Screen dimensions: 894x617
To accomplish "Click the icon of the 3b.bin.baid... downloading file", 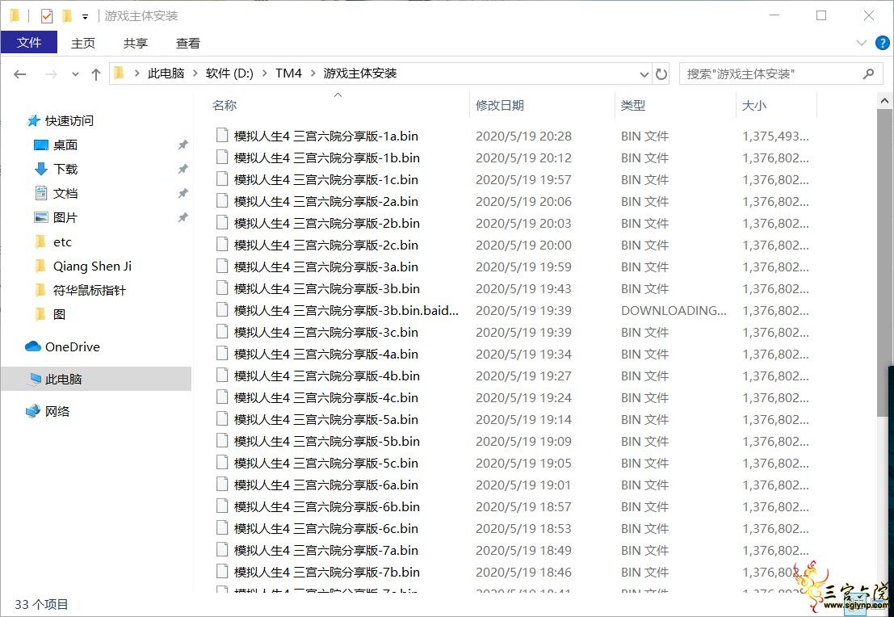I will click(222, 309).
